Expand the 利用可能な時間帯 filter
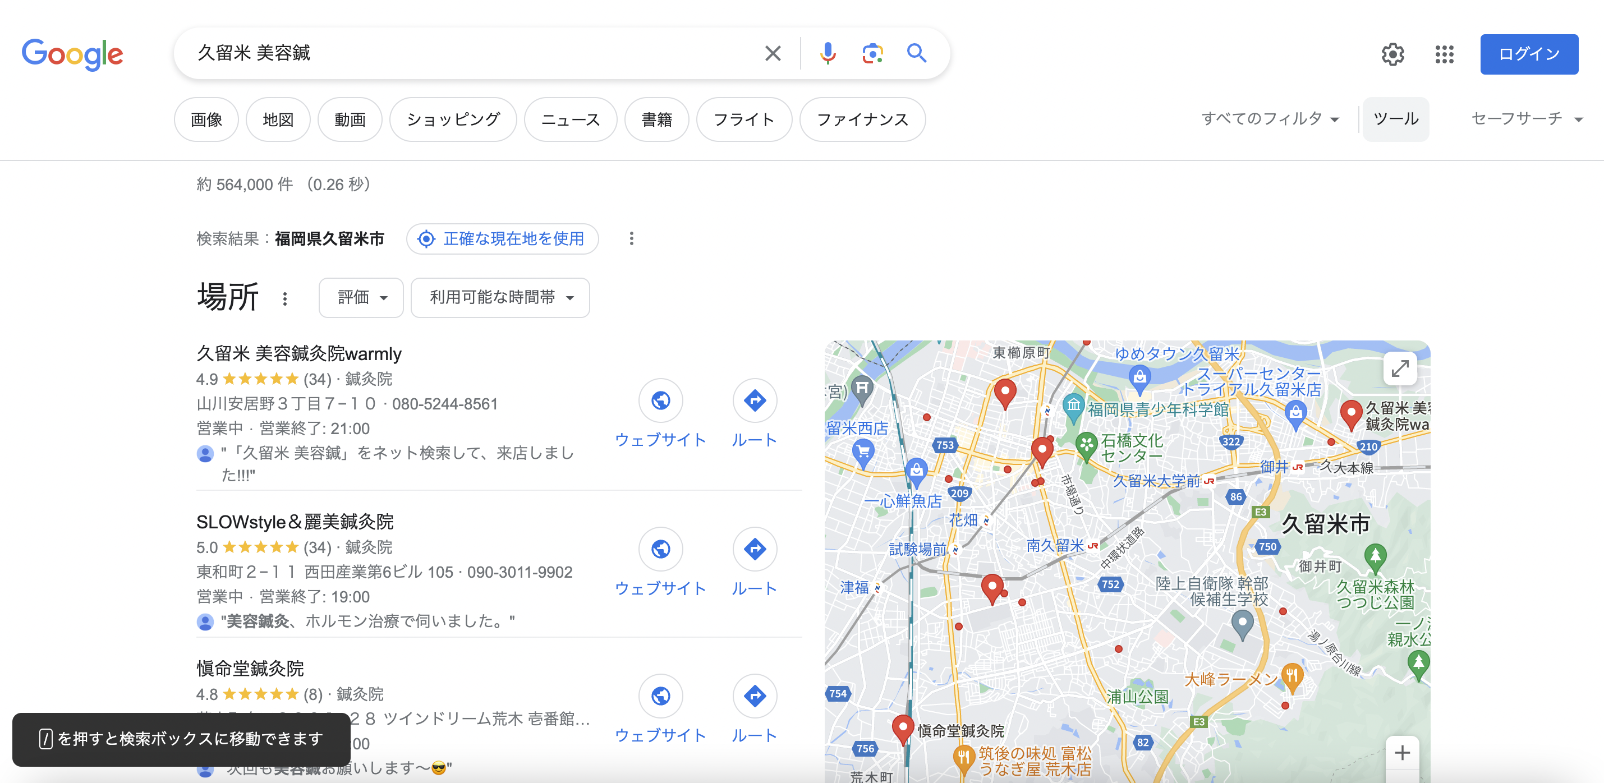 click(499, 297)
